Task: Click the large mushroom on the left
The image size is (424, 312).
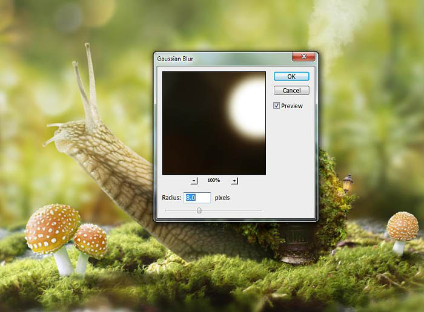Action: 53,228
